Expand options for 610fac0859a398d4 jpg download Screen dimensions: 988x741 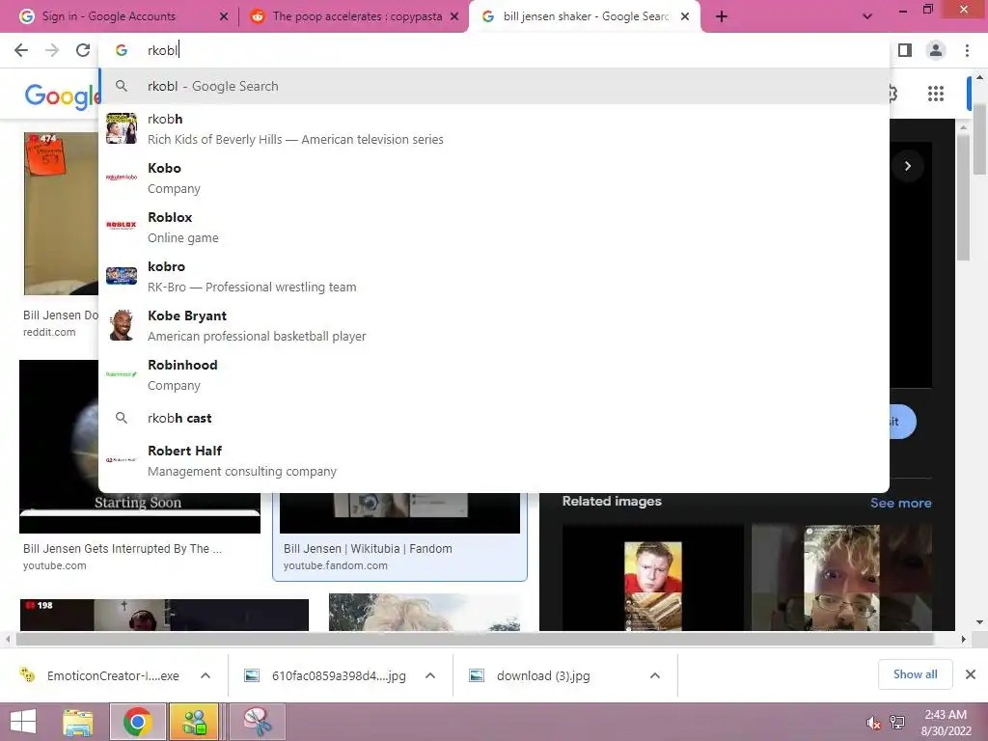coord(430,675)
